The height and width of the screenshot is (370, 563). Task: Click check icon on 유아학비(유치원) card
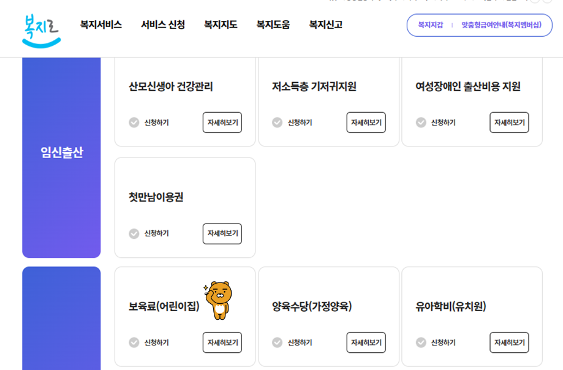point(420,342)
